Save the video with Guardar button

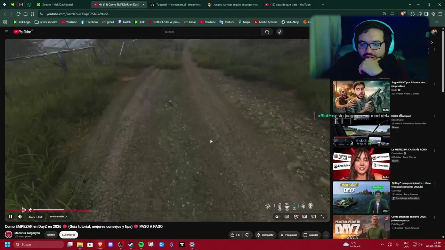coord(311,235)
